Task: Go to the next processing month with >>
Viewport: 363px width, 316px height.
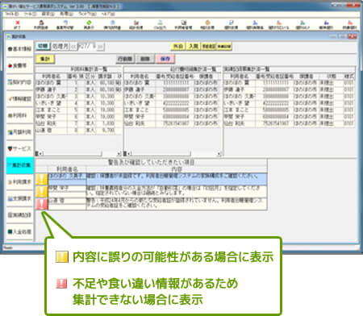Action: click(x=100, y=47)
